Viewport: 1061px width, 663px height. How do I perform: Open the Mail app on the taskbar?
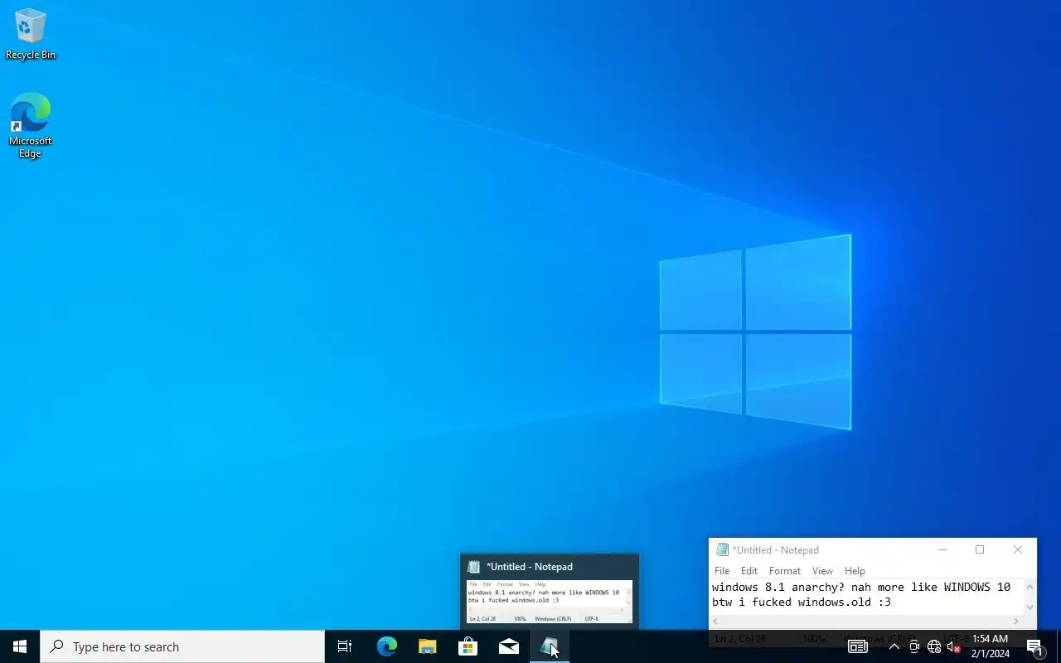click(508, 646)
